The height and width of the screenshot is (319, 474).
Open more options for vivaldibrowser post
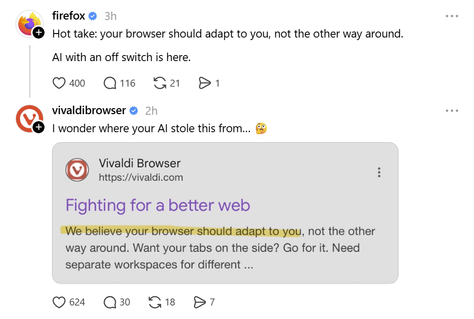(x=451, y=111)
